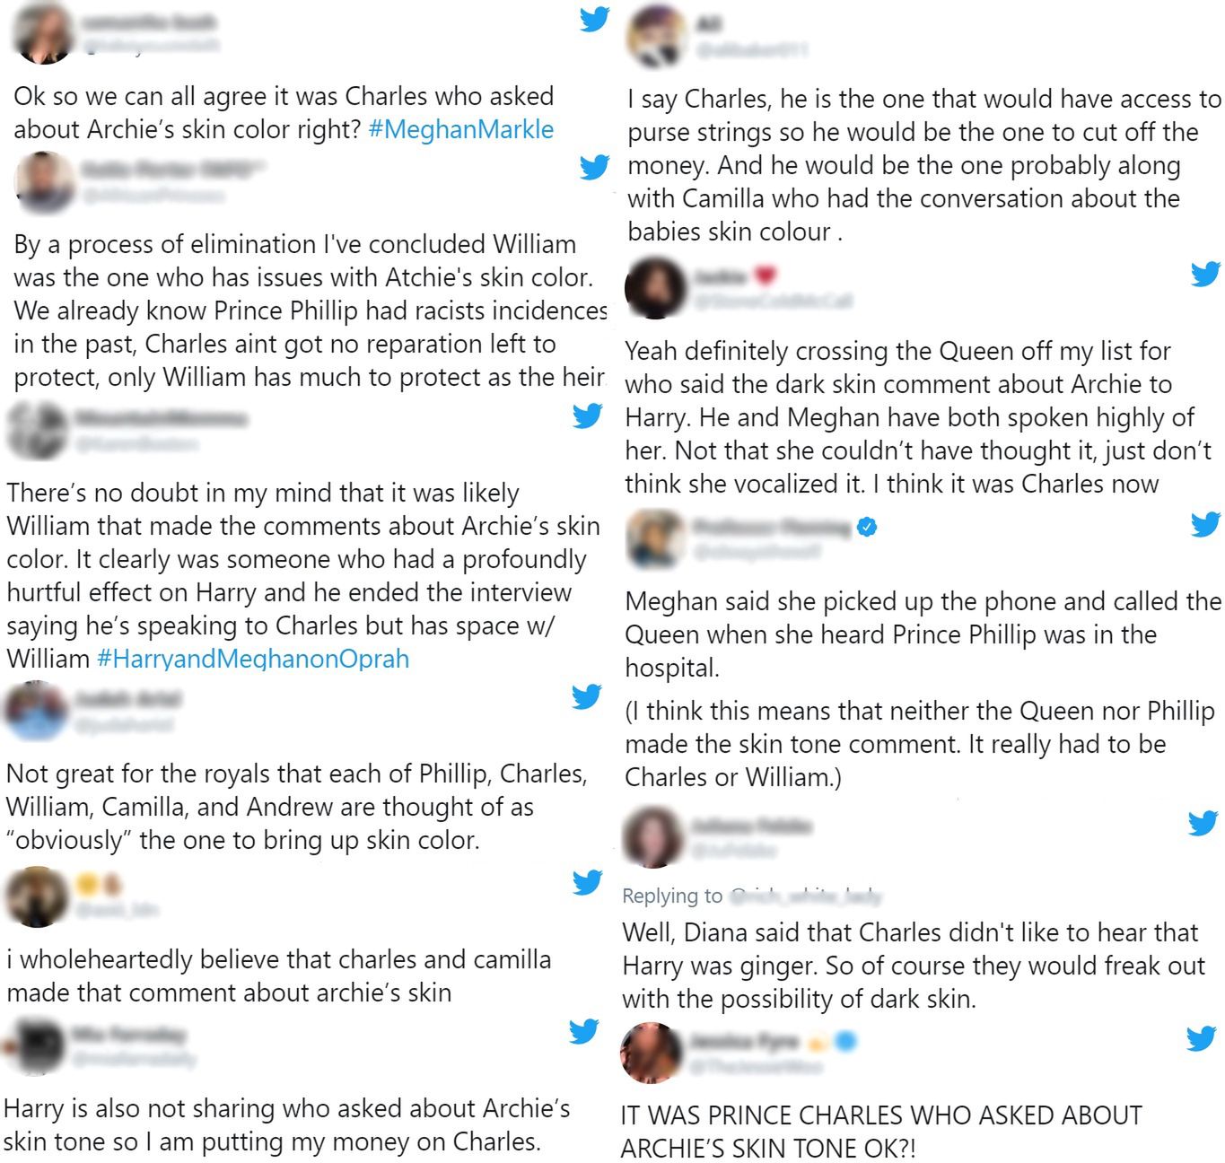This screenshot has height=1163, width=1225.
Task: Click Twitter bird on "Harry is also not sharing" tweet
Action: 584,1031
